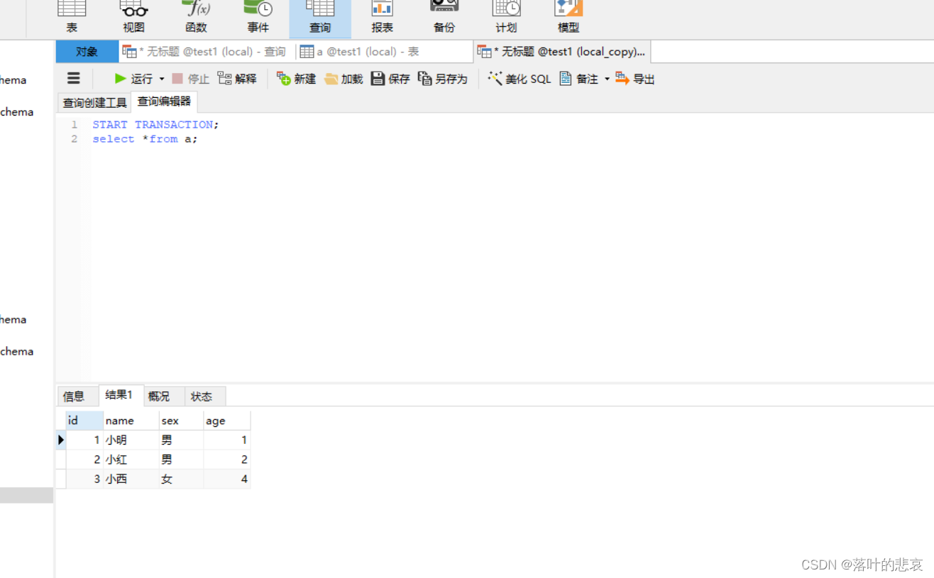The width and height of the screenshot is (934, 578).
Task: Select the 查询 (Query) toolbar icon
Action: tap(320, 18)
